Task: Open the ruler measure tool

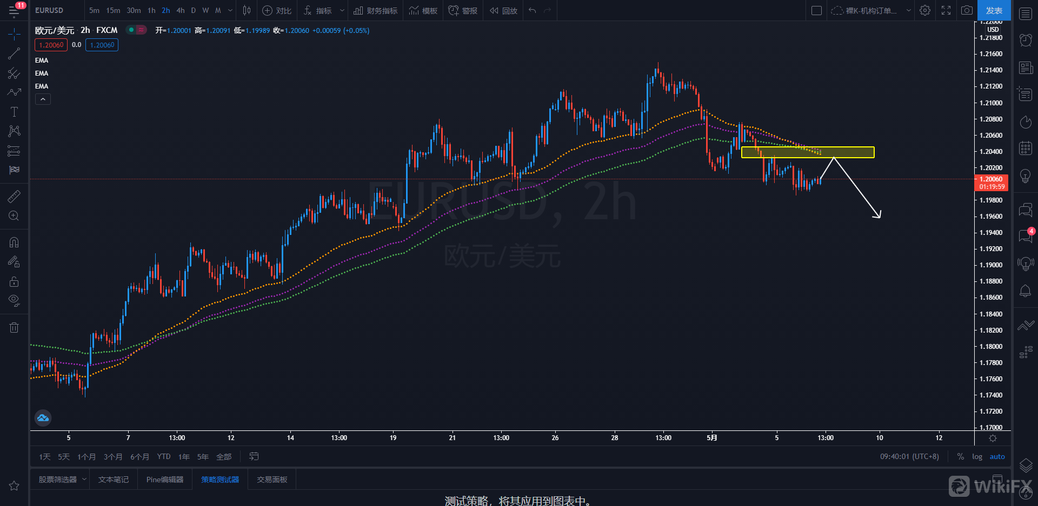Action: pyautogui.click(x=14, y=197)
